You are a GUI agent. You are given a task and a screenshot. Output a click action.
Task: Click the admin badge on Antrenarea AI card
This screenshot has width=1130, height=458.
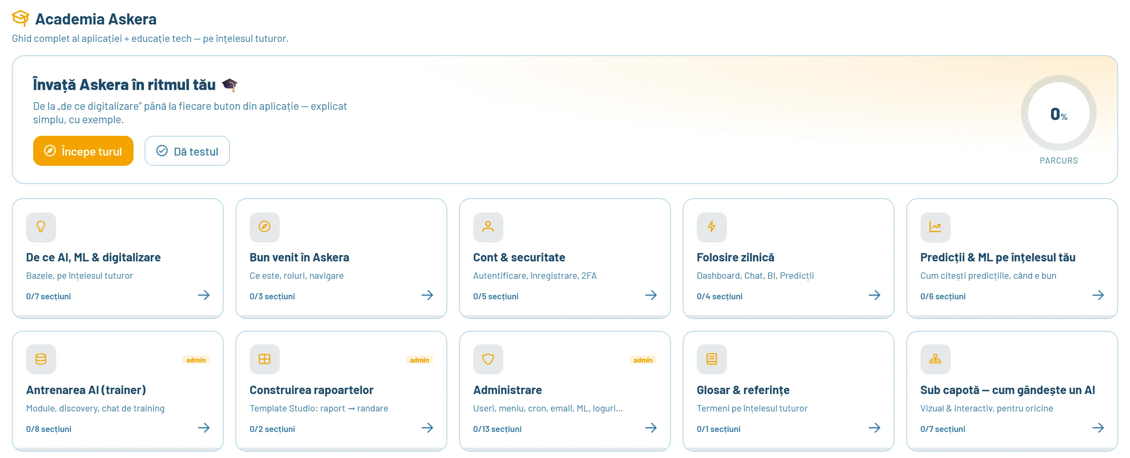pyautogui.click(x=196, y=360)
